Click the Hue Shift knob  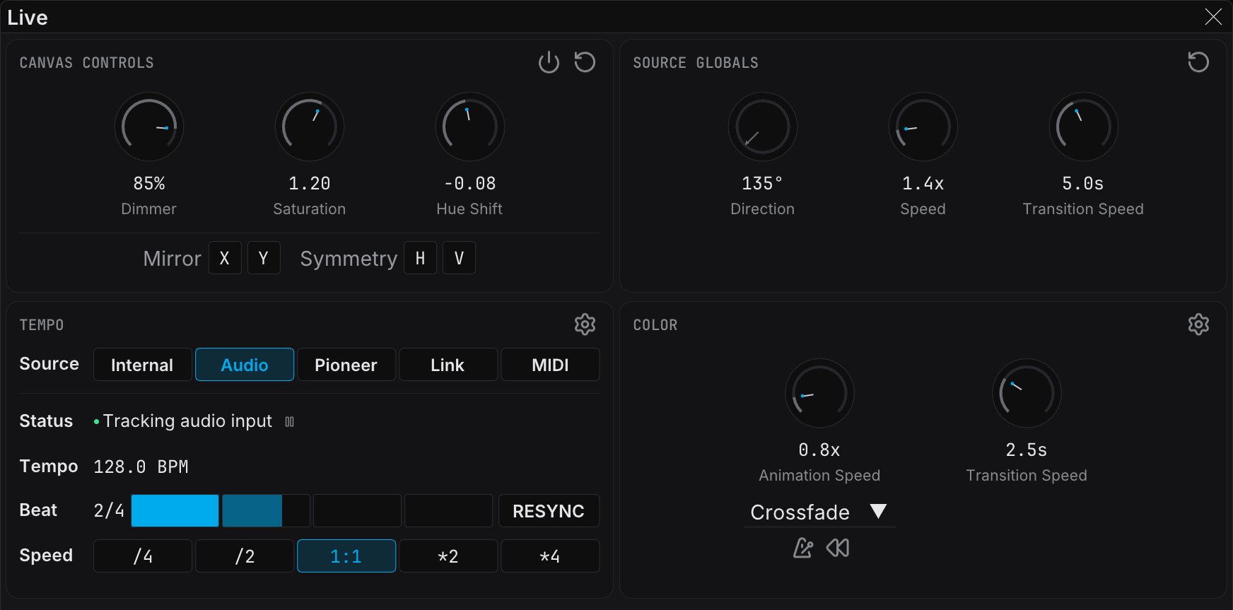point(470,127)
